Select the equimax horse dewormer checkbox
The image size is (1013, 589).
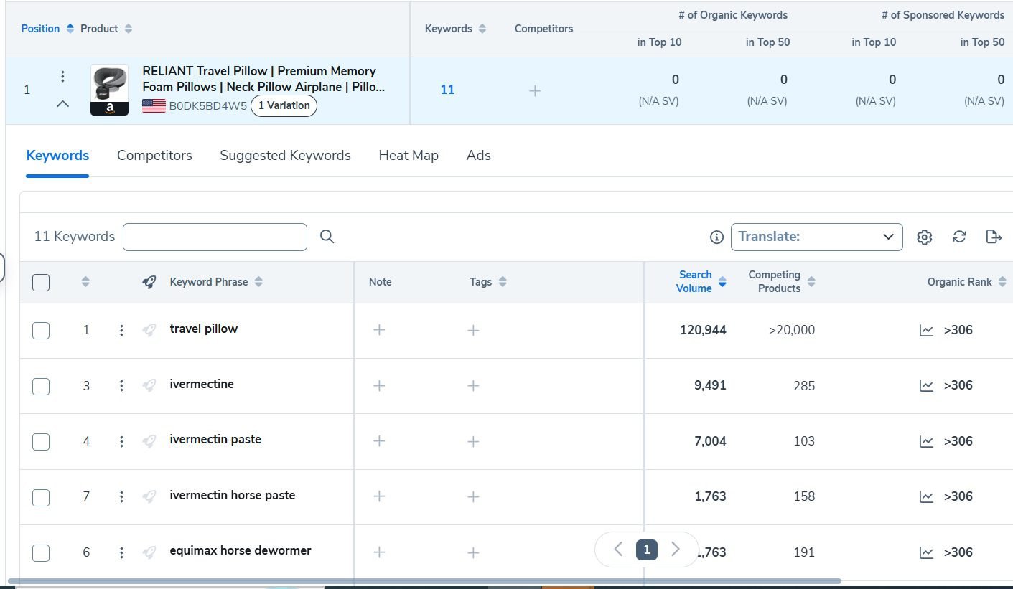pyautogui.click(x=41, y=552)
